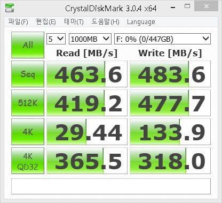Open the 파일(F) menu

[x=18, y=22]
